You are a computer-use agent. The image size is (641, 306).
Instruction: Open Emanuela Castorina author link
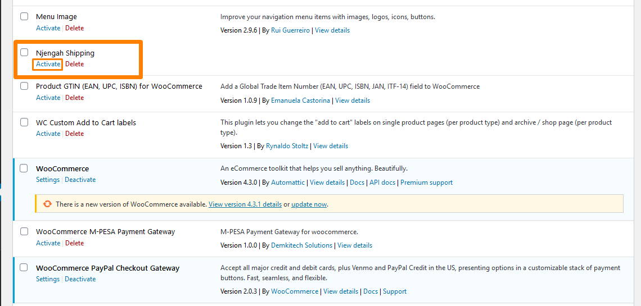click(300, 101)
